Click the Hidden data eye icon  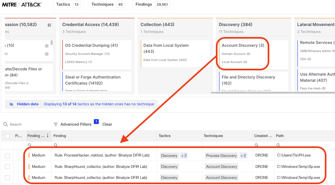coord(11,104)
